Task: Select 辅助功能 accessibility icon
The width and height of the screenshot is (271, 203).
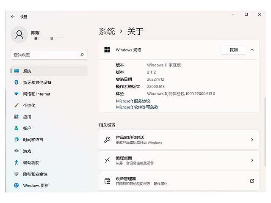Action: tap(17, 162)
